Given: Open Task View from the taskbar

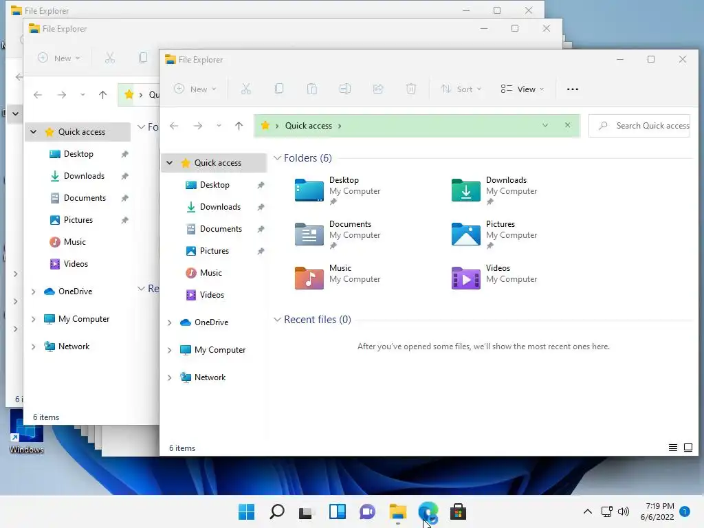Looking at the screenshot, I should point(306,511).
